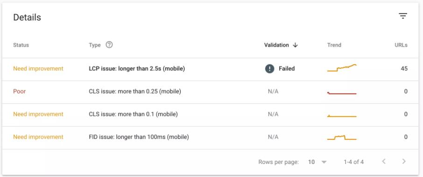This screenshot has height=177, width=423.
Task: Open FID issue longer than 100ms row
Action: (x=211, y=138)
